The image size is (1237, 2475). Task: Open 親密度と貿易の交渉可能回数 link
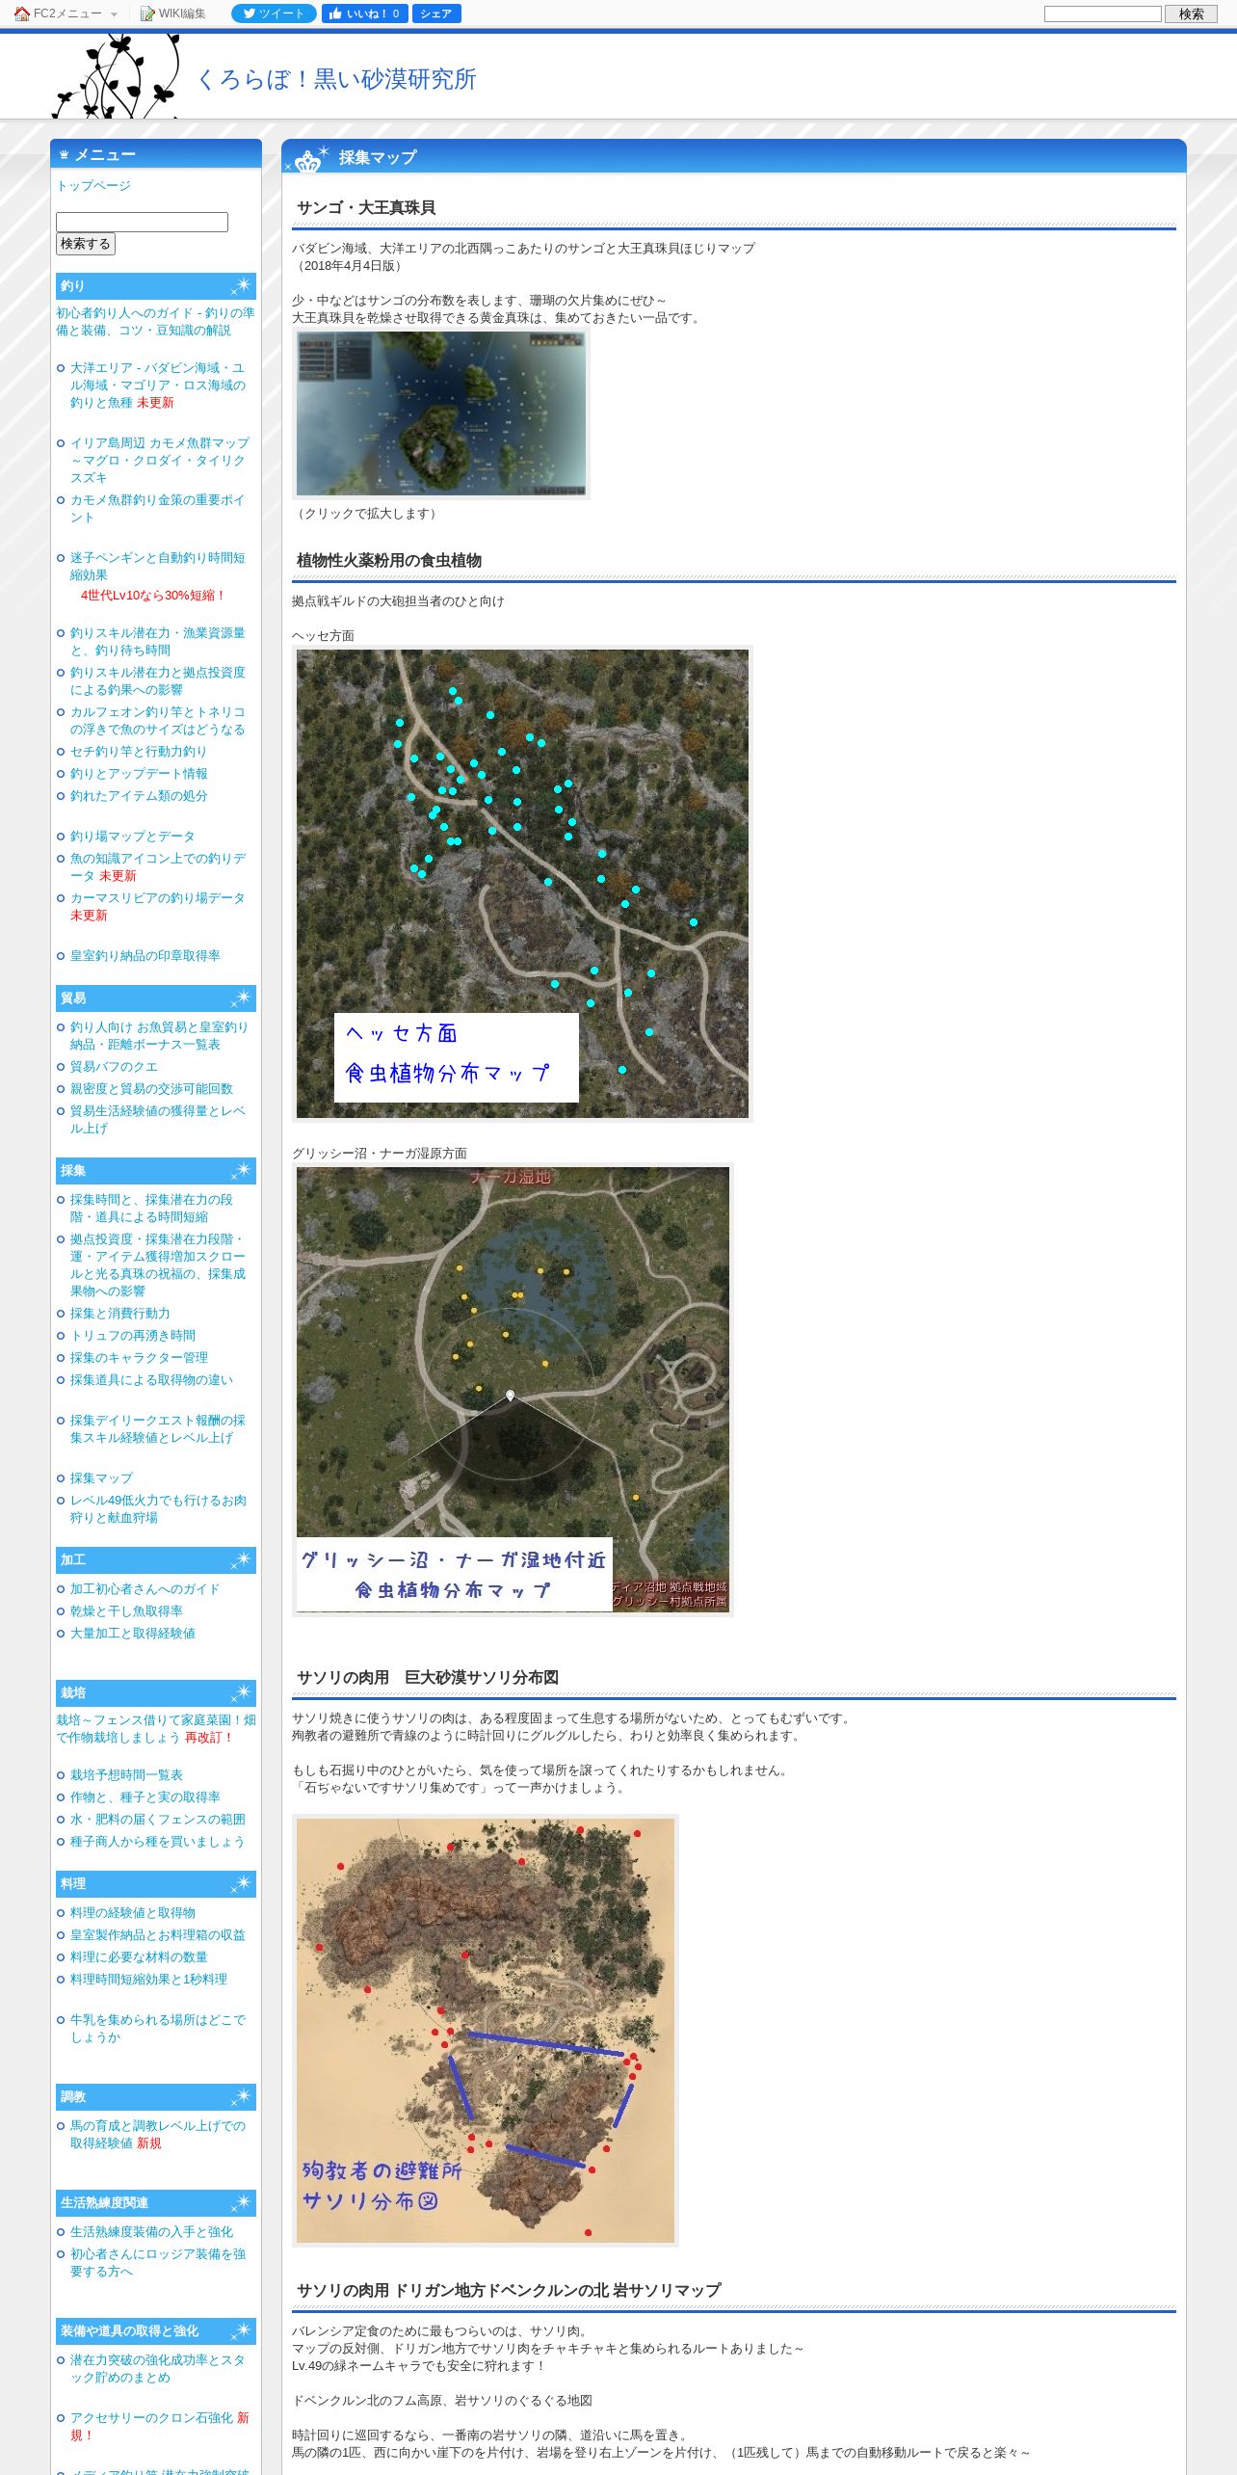point(151,1088)
